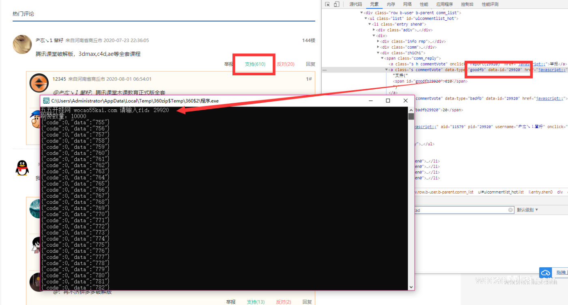This screenshot has width=568, height=305.
Task: Open the 尹玄↘1 童籽 username link
Action: tap(49, 41)
